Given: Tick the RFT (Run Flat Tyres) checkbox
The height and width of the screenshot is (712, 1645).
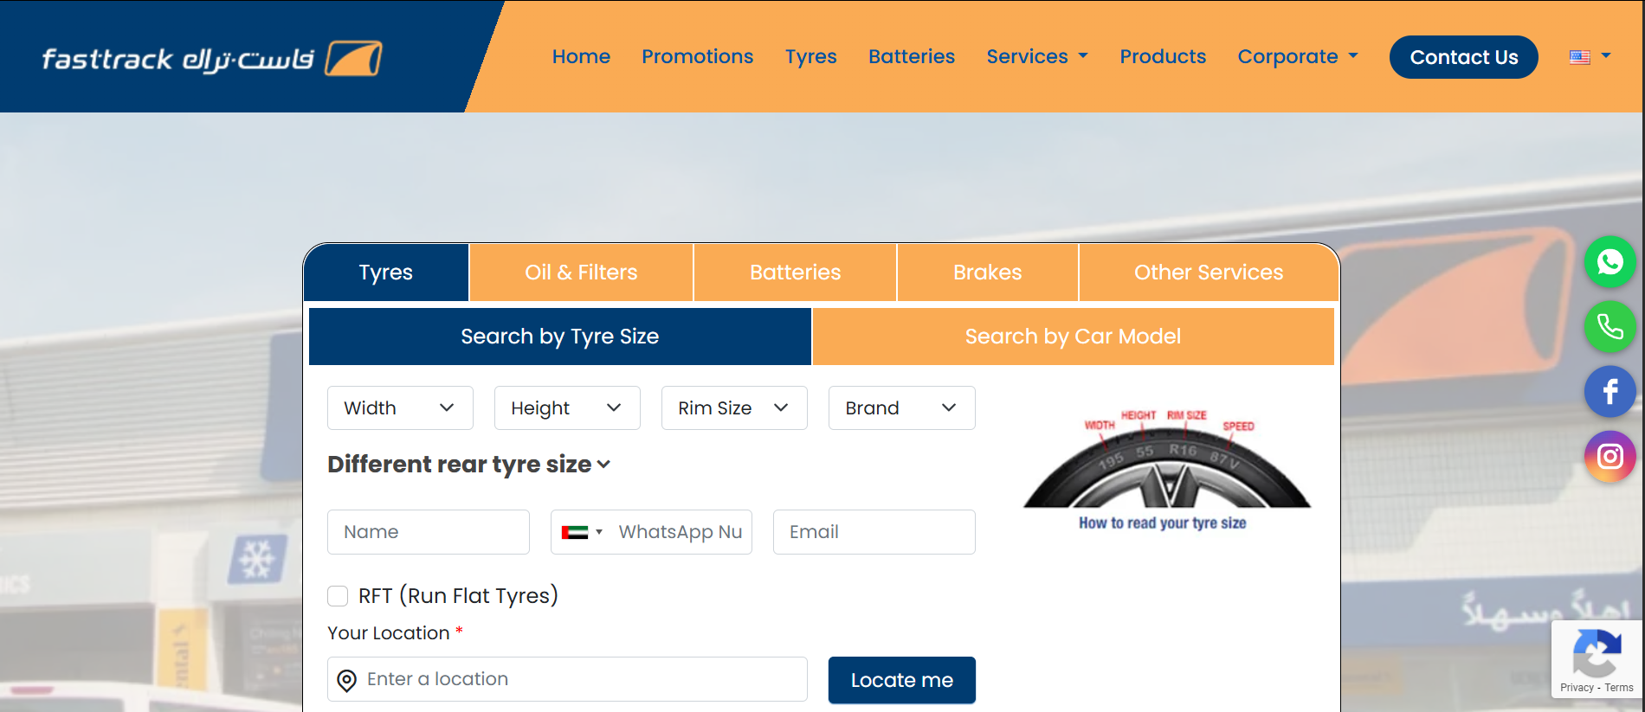Looking at the screenshot, I should tap(338, 596).
